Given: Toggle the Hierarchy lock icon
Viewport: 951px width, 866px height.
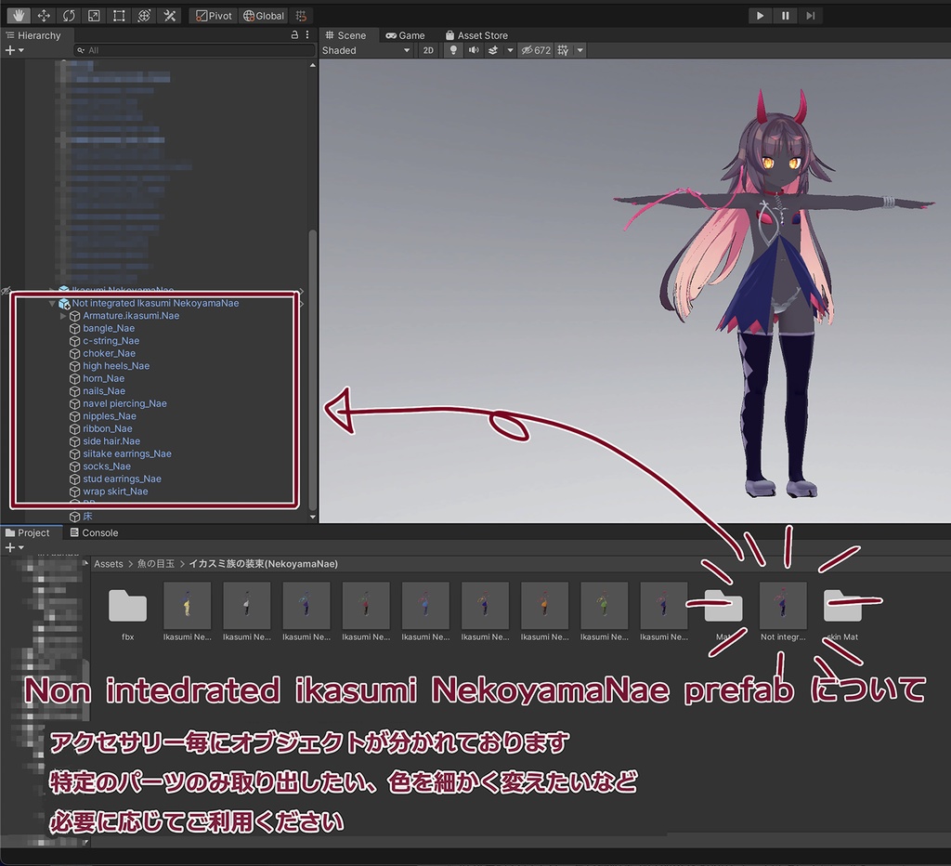Looking at the screenshot, I should pos(294,35).
